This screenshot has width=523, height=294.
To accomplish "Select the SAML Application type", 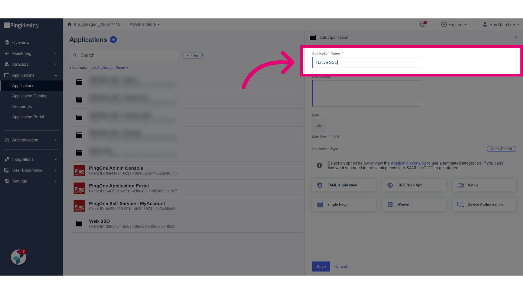I will point(344,185).
